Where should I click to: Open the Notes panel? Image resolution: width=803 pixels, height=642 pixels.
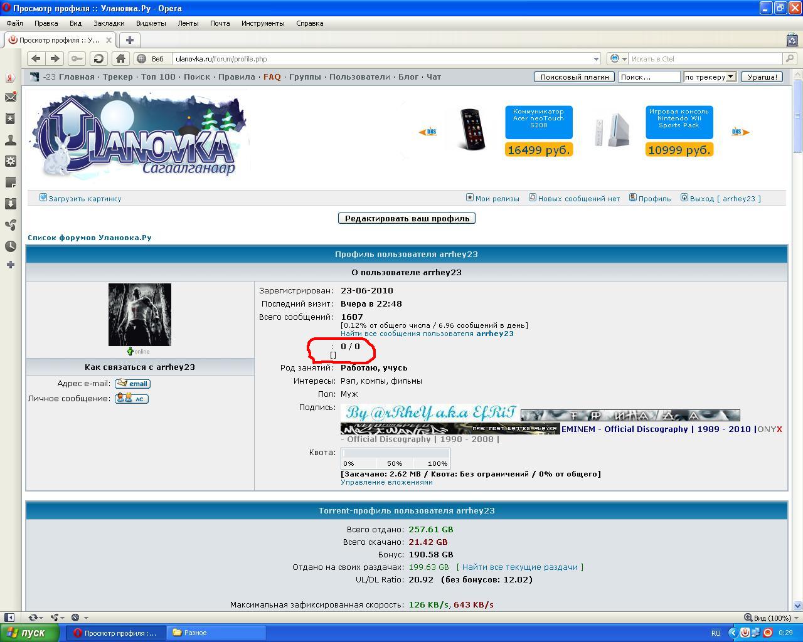(10, 182)
